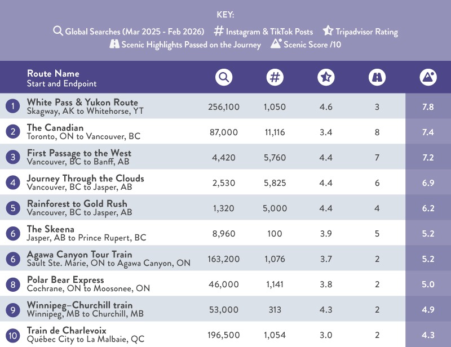Click the binoculars icon in the key legend

pos(114,44)
